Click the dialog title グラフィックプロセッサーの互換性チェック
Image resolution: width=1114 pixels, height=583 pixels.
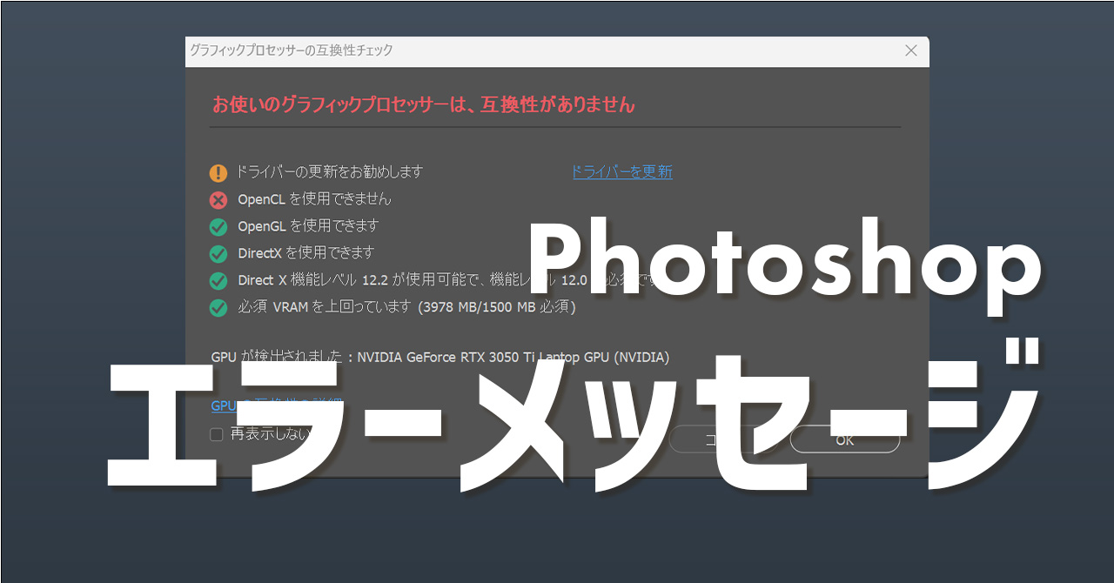(291, 50)
